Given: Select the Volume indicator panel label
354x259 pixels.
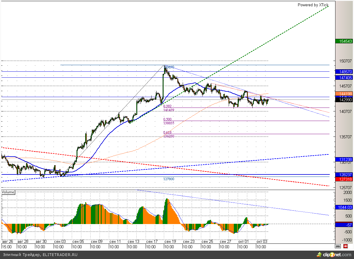Looking at the screenshot, I should coord(8,192).
